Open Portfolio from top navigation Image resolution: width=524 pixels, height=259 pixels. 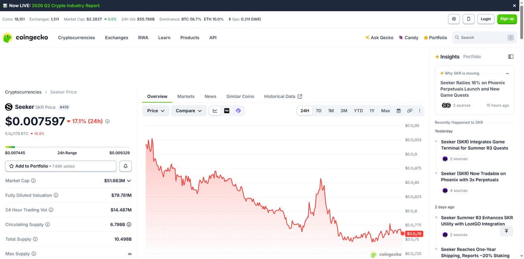(435, 38)
